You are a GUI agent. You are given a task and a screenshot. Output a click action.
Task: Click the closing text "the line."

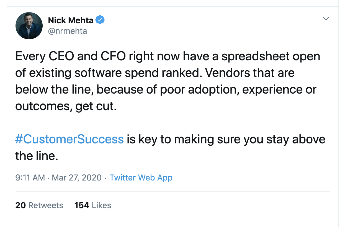[37, 156]
